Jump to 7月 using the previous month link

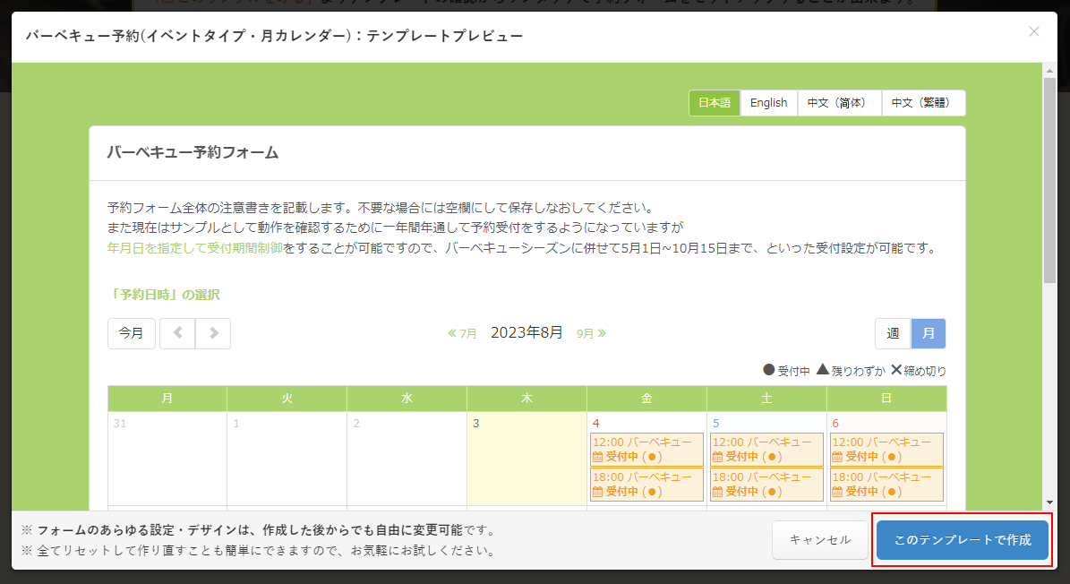click(x=463, y=333)
